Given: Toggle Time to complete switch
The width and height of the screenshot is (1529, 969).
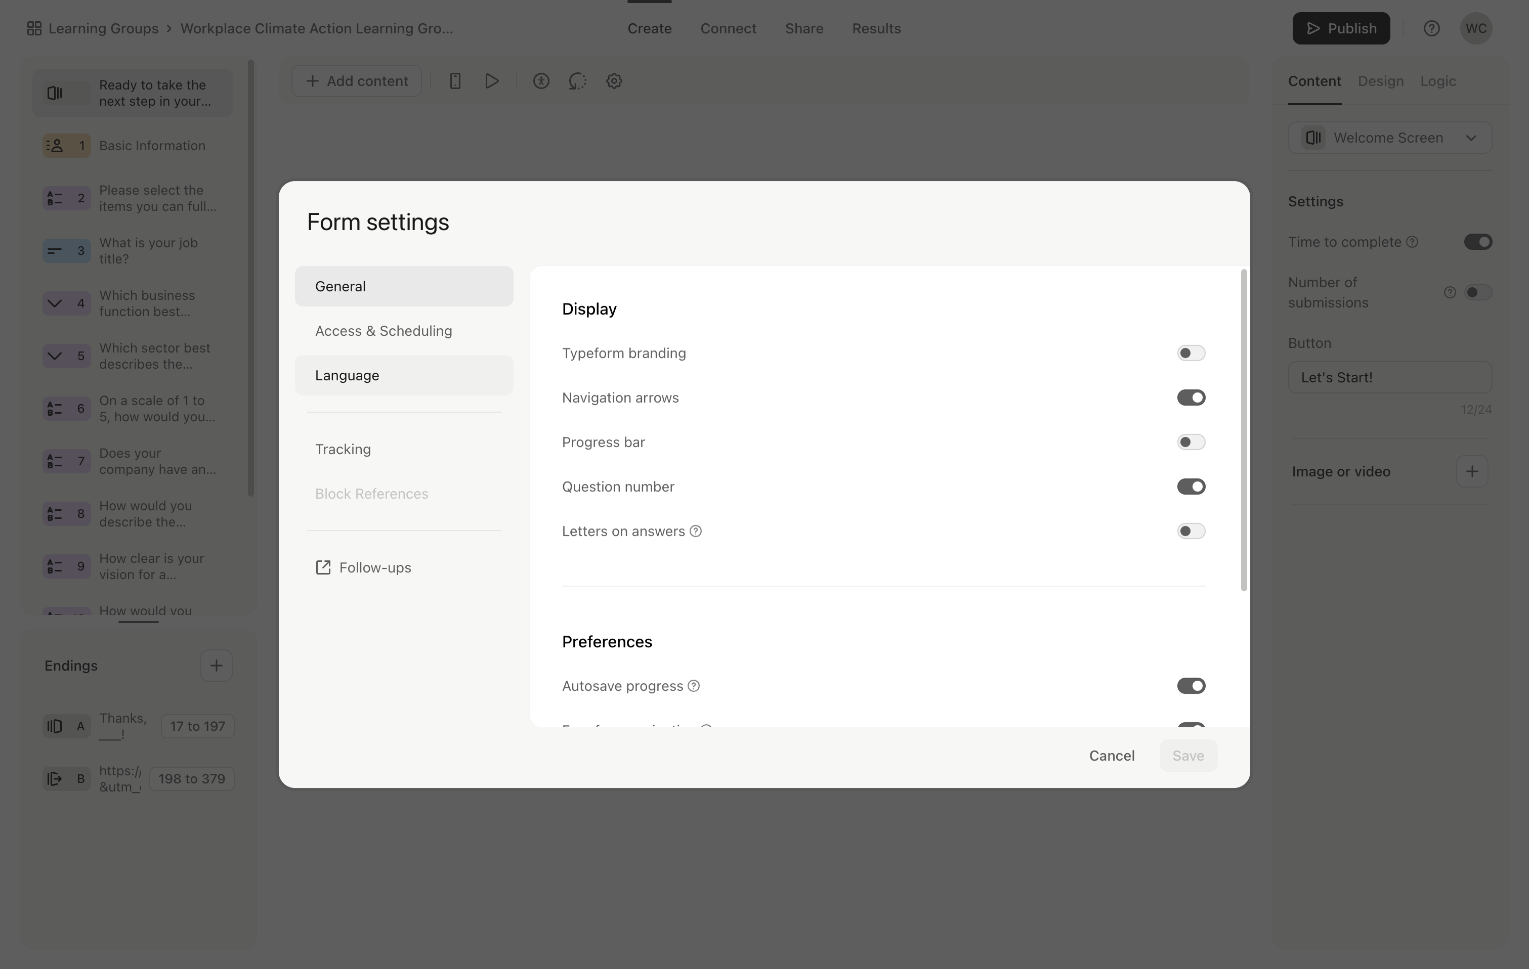Looking at the screenshot, I should click(1477, 242).
